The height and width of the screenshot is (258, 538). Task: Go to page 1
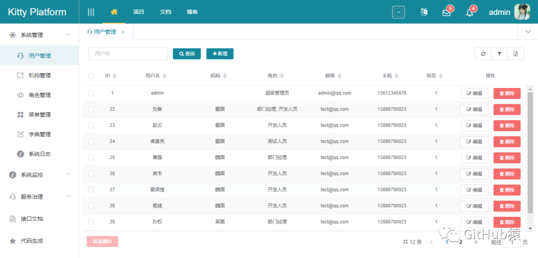(446, 242)
